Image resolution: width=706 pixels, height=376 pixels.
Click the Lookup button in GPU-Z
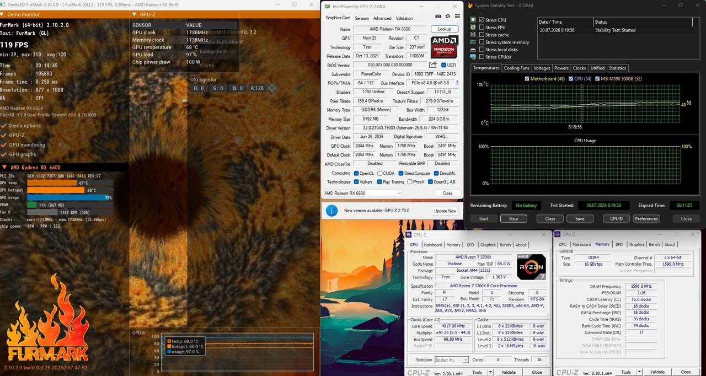click(445, 29)
